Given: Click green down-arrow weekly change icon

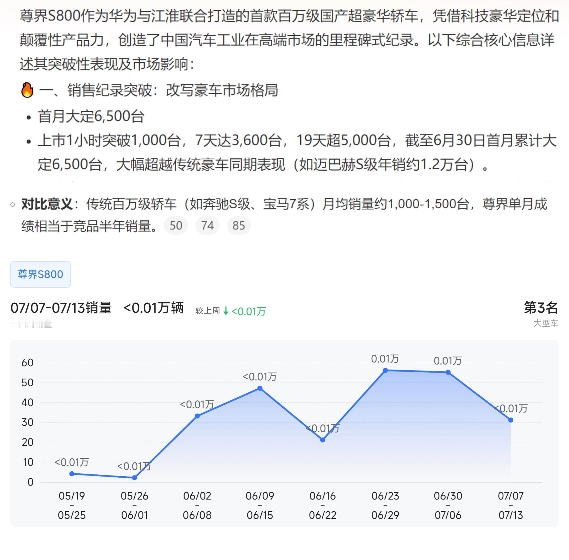Looking at the screenshot, I should [226, 311].
